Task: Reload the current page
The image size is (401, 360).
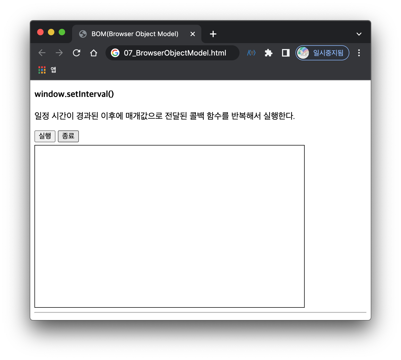Action: pos(76,53)
